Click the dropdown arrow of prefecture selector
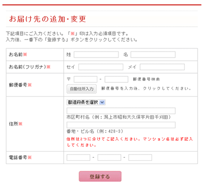Image resolution: width=204 pixels, height=186 pixels. [102, 103]
